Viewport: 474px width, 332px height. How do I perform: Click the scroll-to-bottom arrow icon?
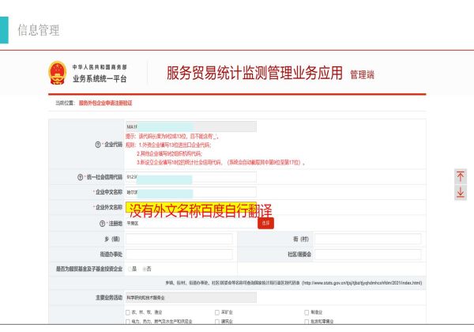(x=461, y=192)
